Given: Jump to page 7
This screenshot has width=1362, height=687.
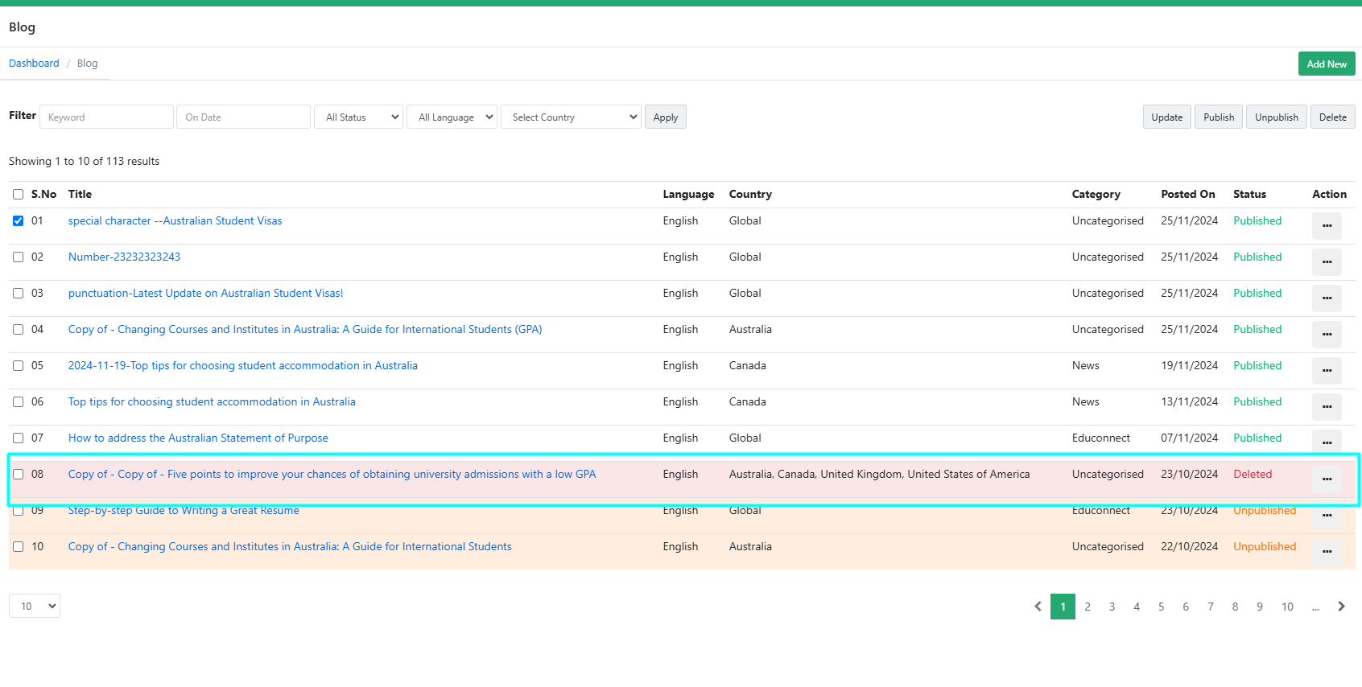Looking at the screenshot, I should coord(1211,607).
